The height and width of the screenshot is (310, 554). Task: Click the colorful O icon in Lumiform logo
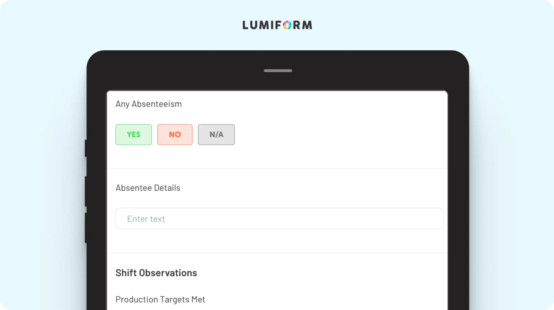(x=287, y=25)
